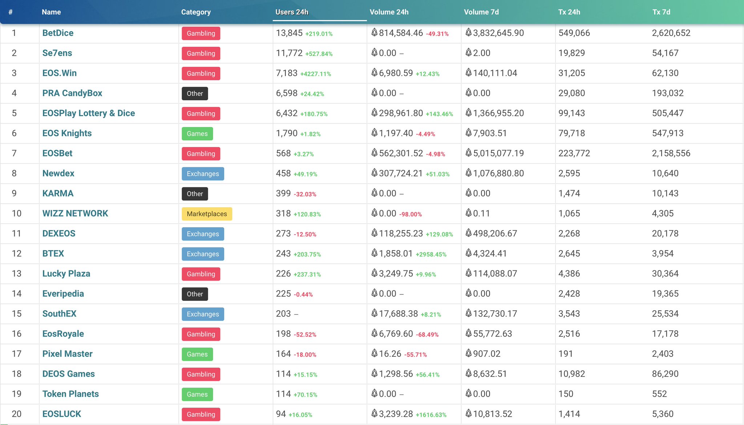Click KARMA's Other category badge
This screenshot has width=744, height=425.
(x=195, y=194)
